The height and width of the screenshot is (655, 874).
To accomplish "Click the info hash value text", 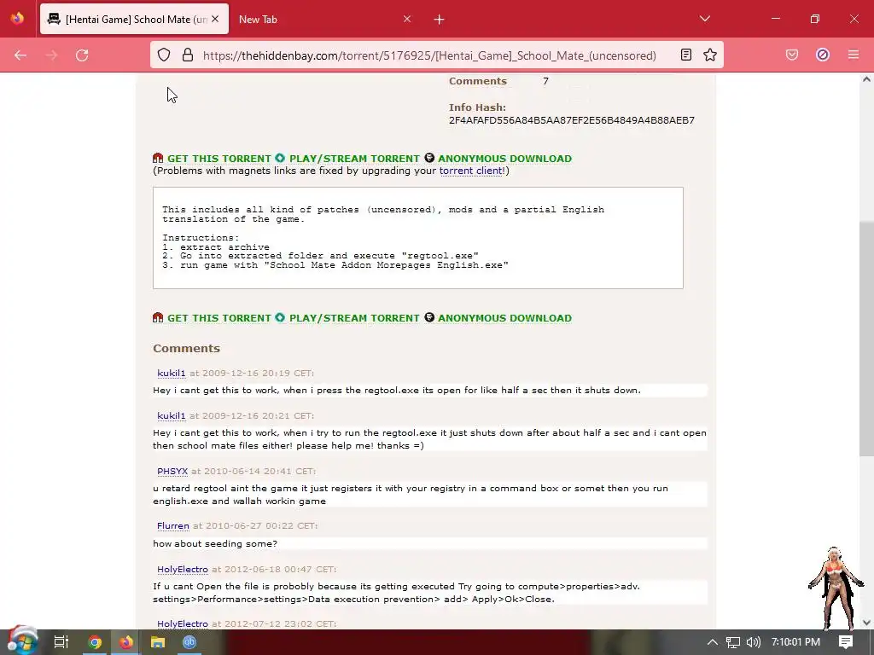I will coord(571,120).
